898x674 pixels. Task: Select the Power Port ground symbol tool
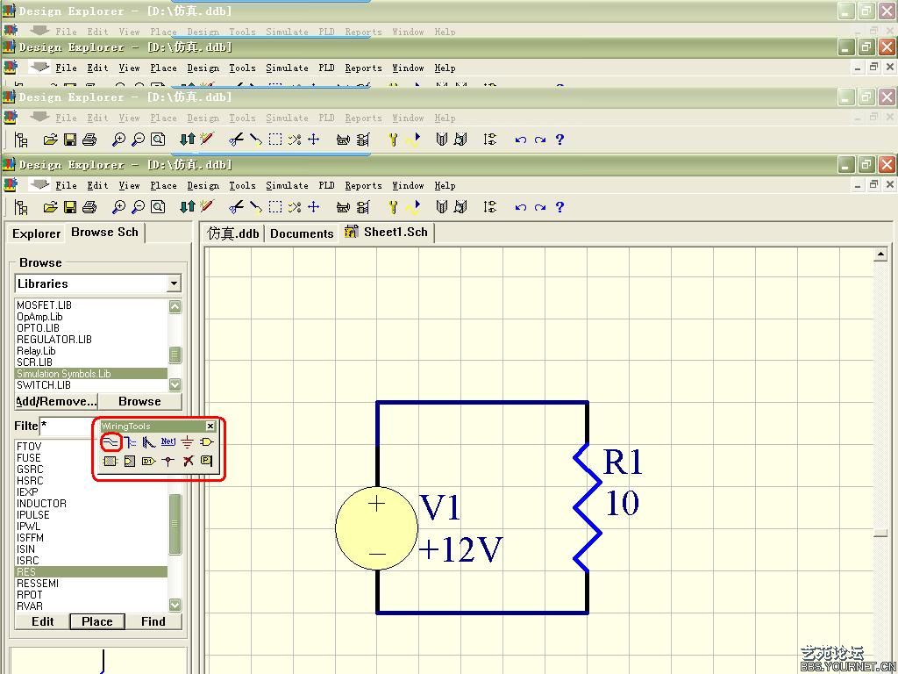click(188, 442)
